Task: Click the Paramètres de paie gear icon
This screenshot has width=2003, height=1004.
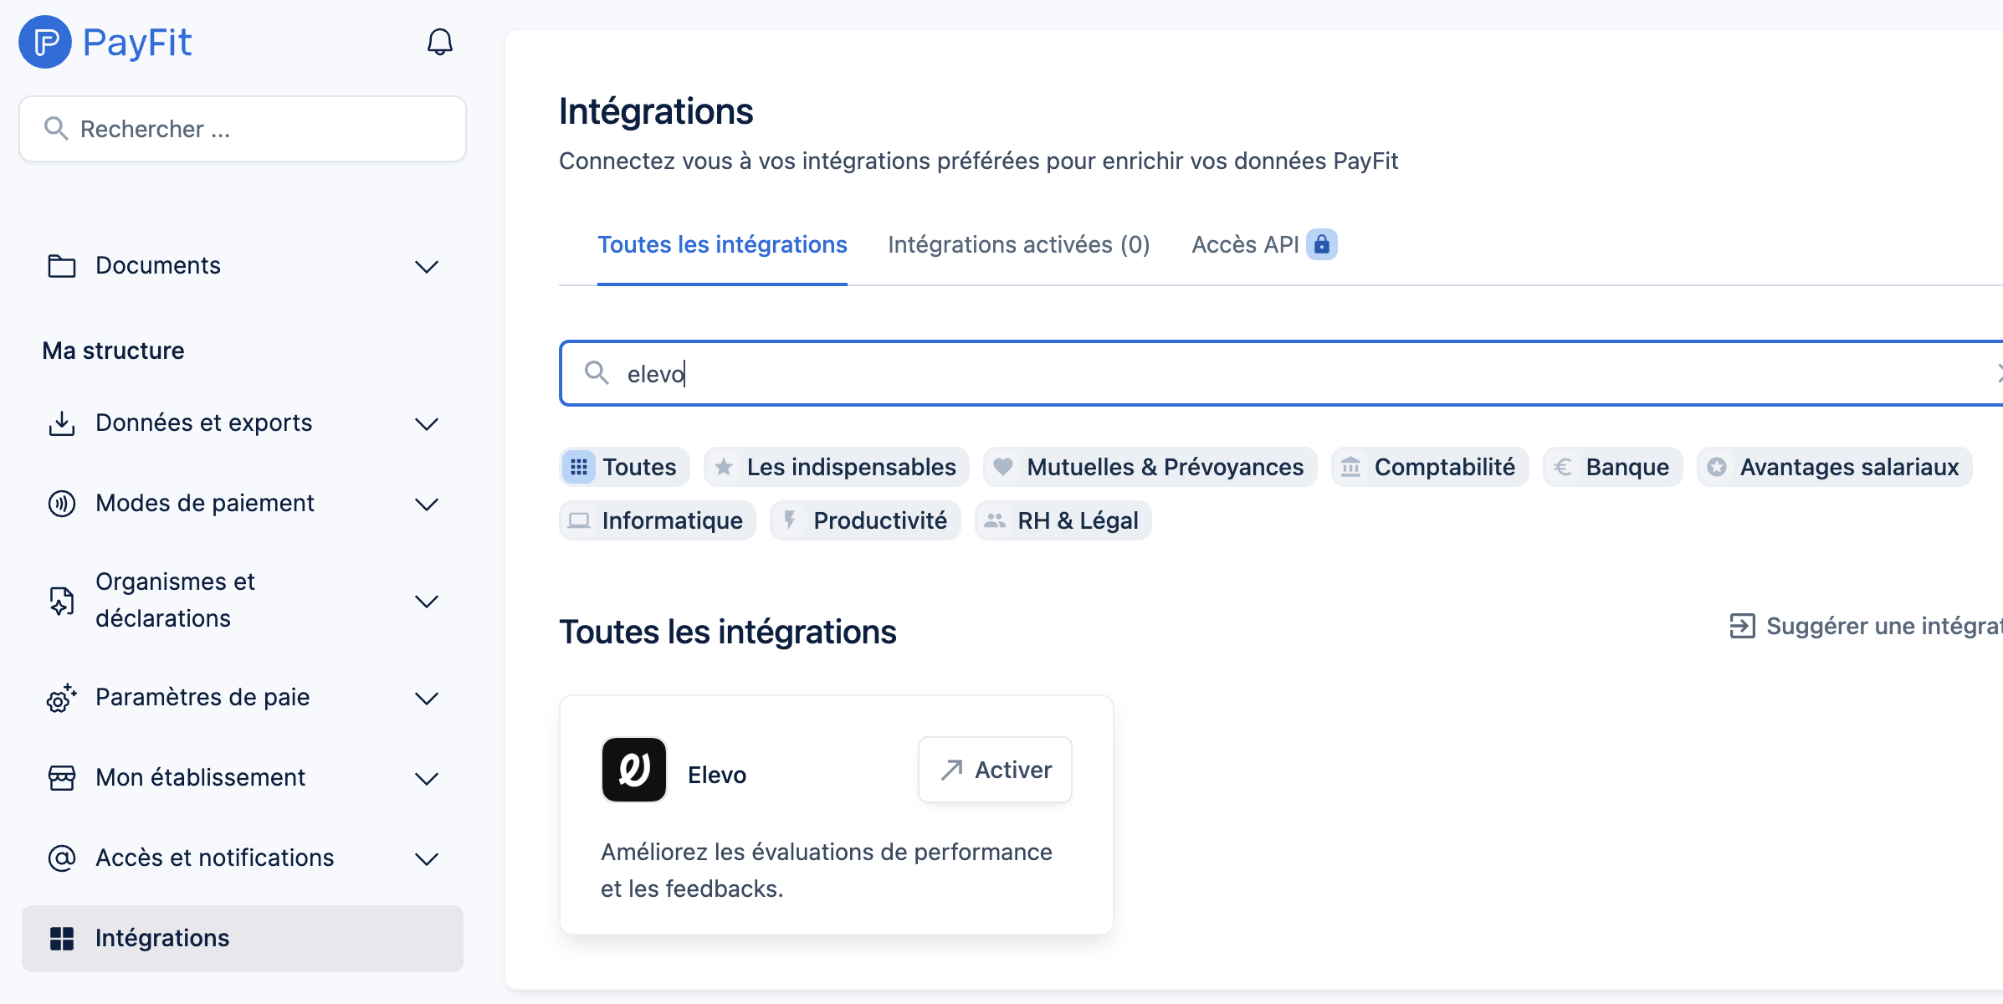Action: pyautogui.click(x=62, y=698)
